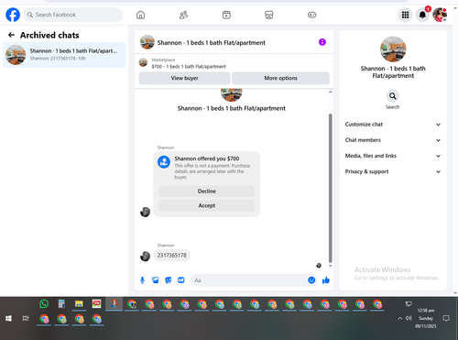Image resolution: width=458 pixels, height=340 pixels.
Task: Open the account profile picture menu
Action: click(440, 15)
